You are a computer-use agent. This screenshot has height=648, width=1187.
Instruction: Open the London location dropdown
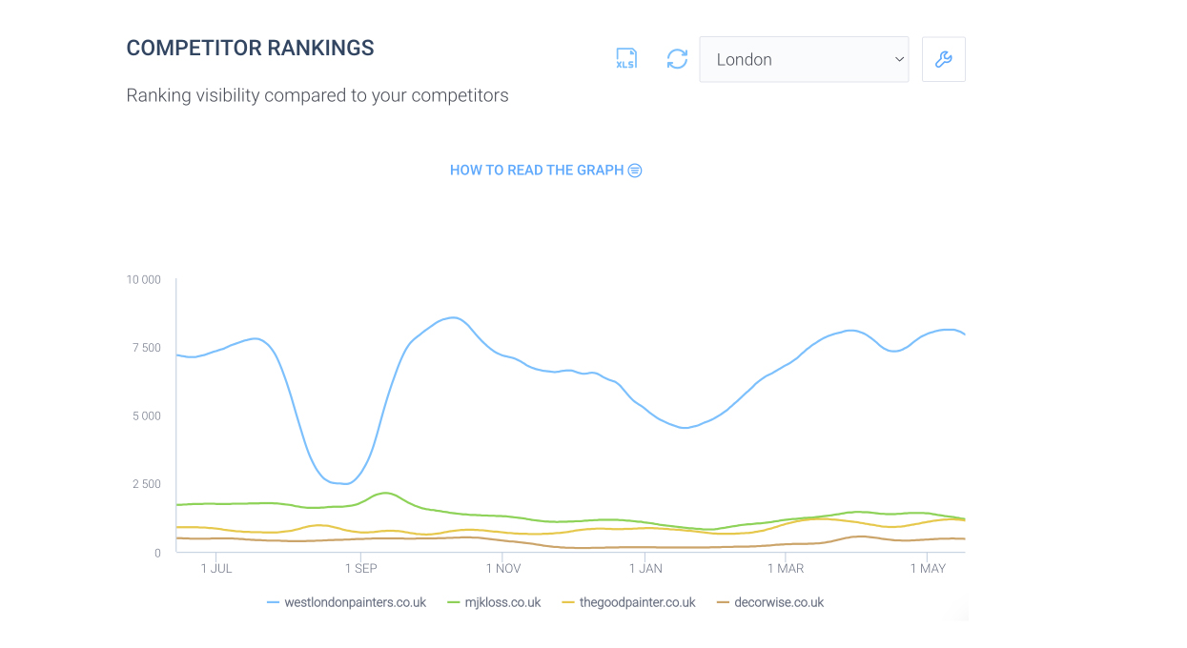[804, 59]
